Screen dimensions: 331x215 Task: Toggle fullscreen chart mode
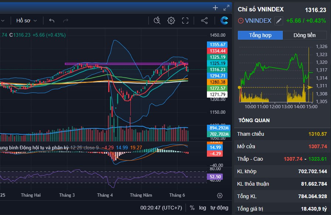(185, 21)
